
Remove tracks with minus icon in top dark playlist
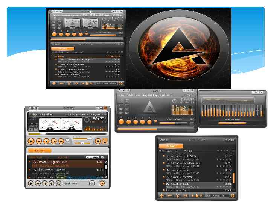(x=62, y=83)
